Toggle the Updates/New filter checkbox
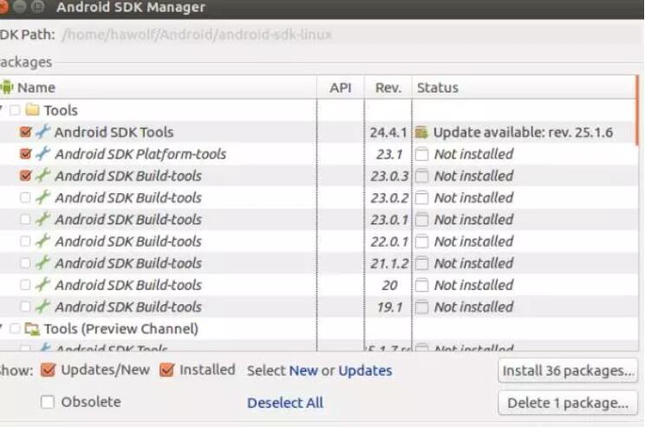645x427 pixels. [48, 370]
